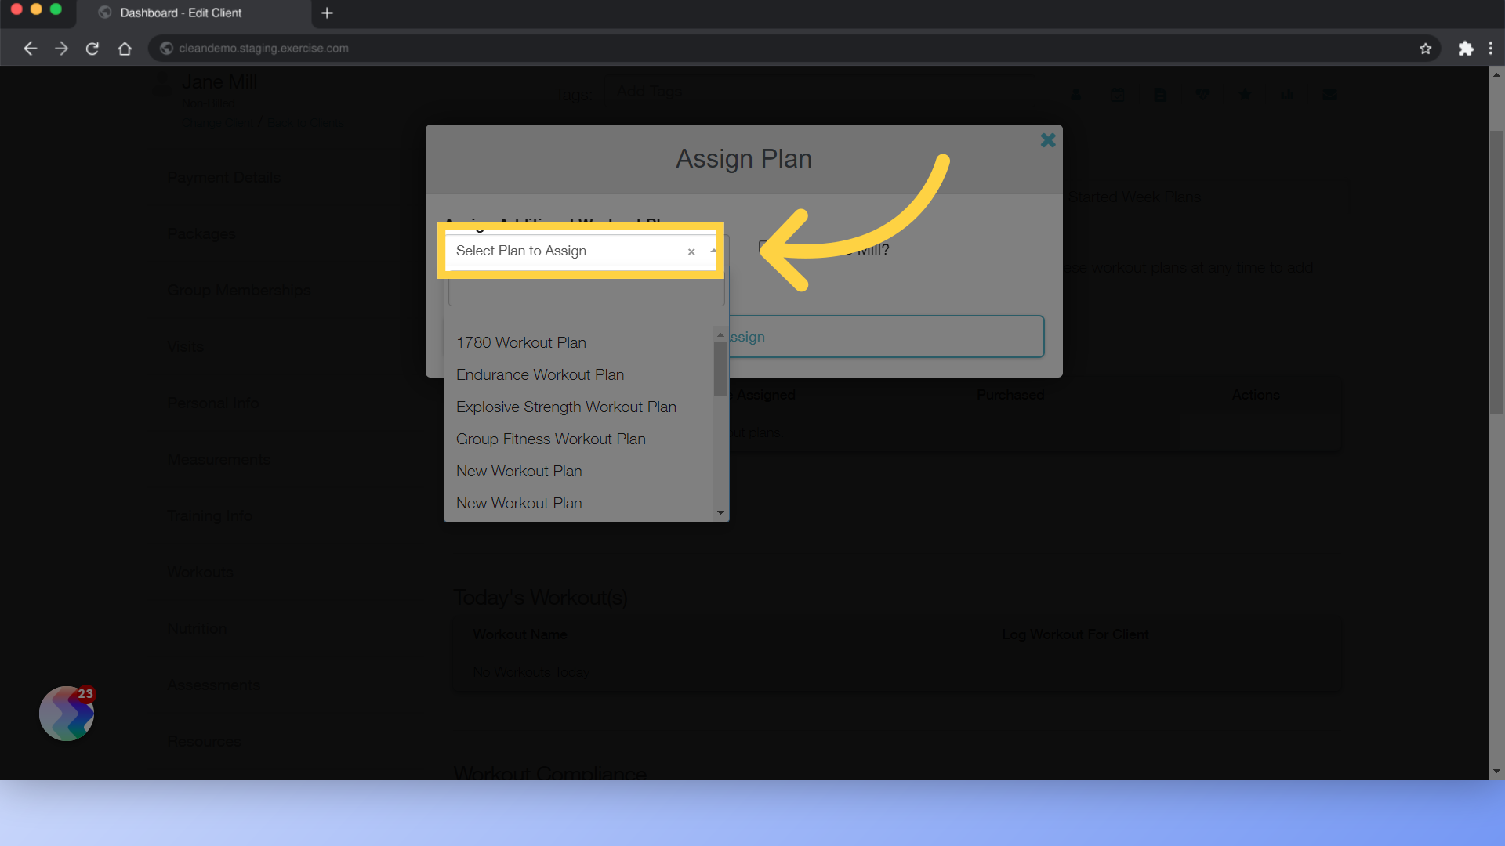This screenshot has width=1505, height=846.
Task: Enable the second 'New Workout Plan' option
Action: coord(518,503)
